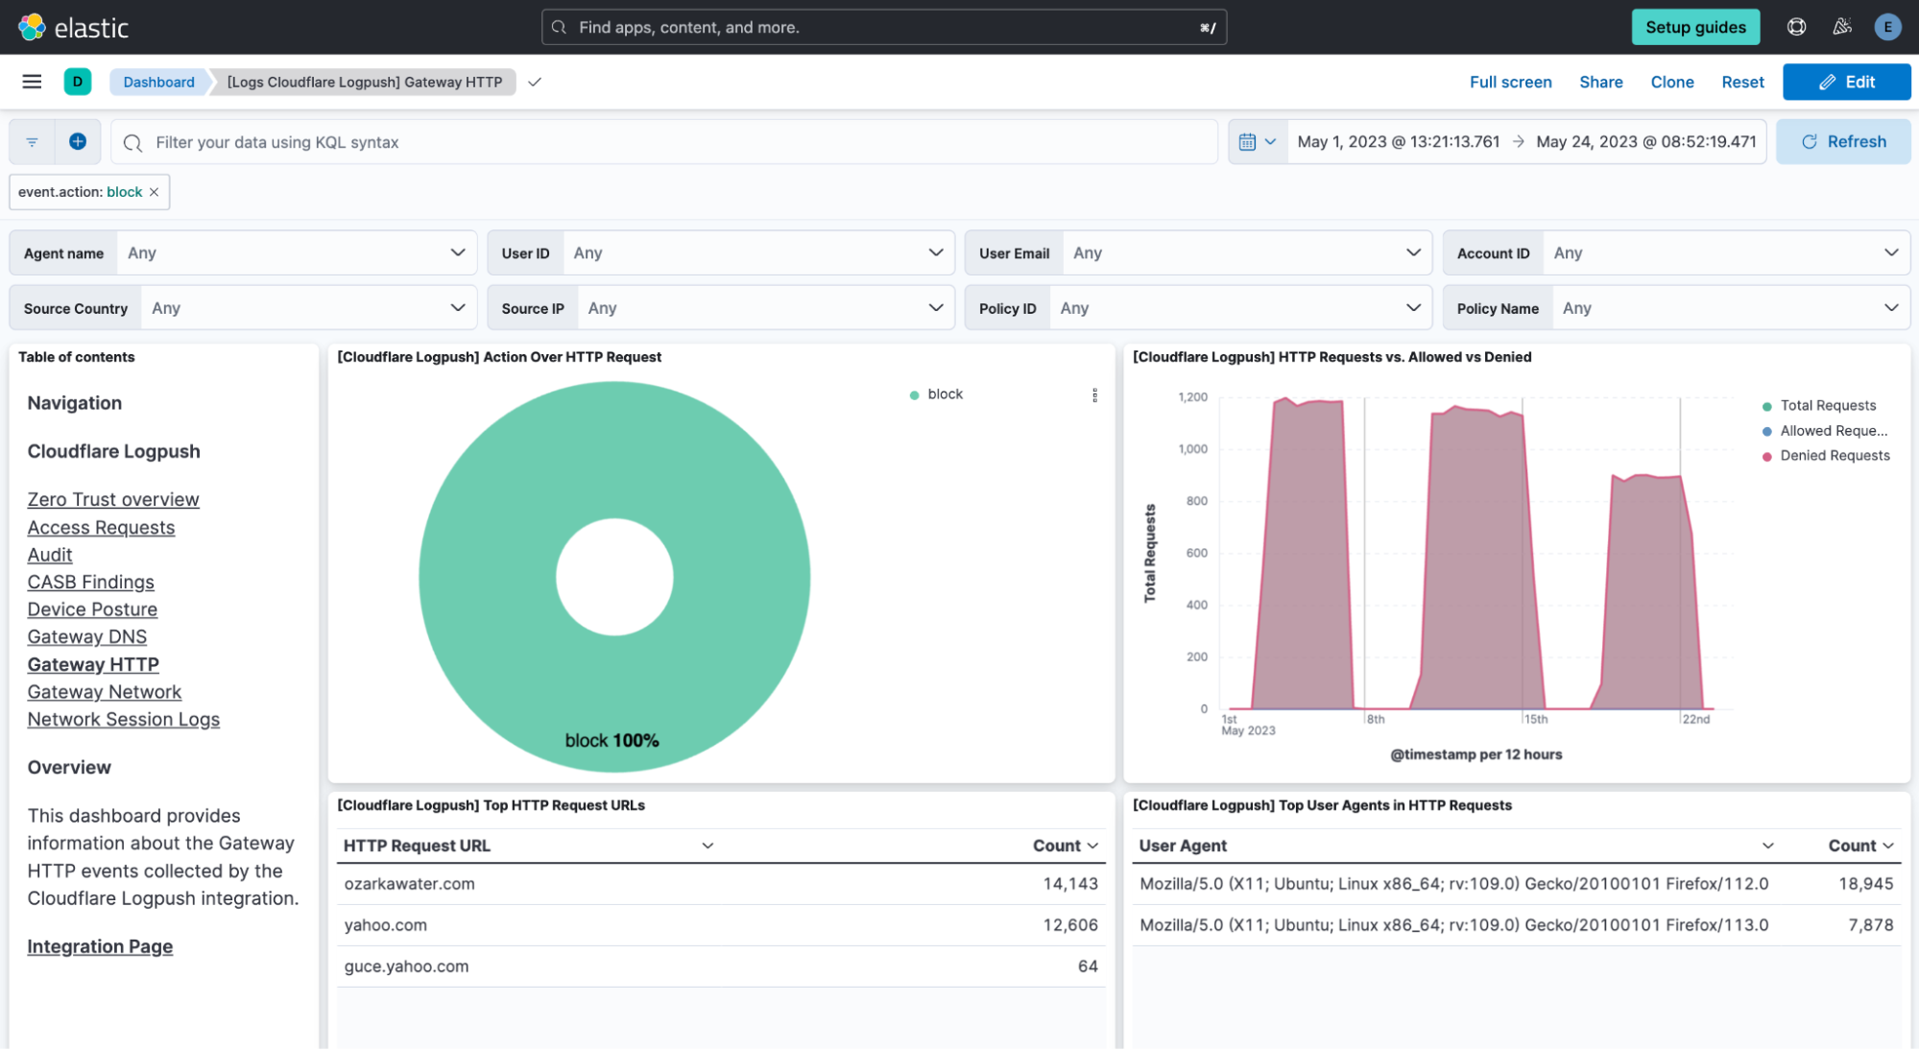Toggle Total Requests legend series
This screenshot has width=1919, height=1050.
pyautogui.click(x=1827, y=405)
